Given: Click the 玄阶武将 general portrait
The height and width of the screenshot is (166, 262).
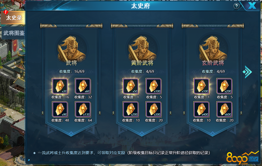Looking at the screenshot, I should [213, 48].
